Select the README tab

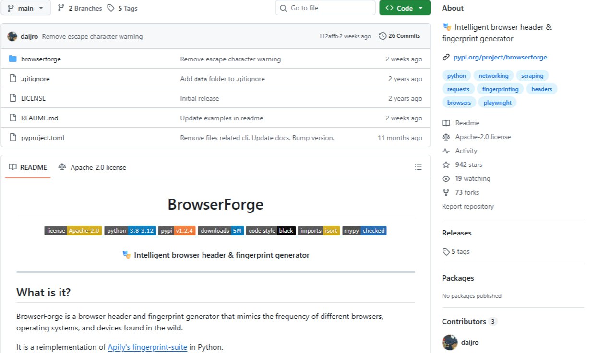click(28, 167)
